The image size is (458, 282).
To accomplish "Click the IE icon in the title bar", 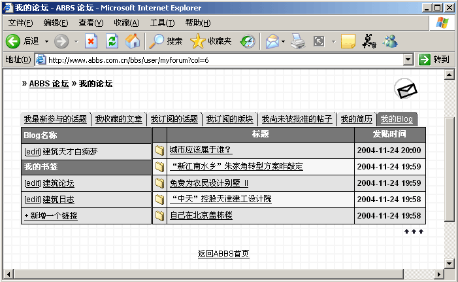I will (x=8, y=8).
